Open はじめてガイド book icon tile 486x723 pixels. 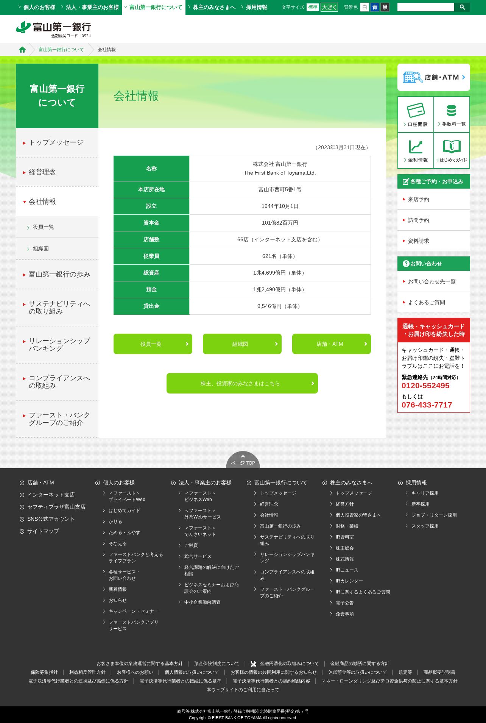click(452, 150)
